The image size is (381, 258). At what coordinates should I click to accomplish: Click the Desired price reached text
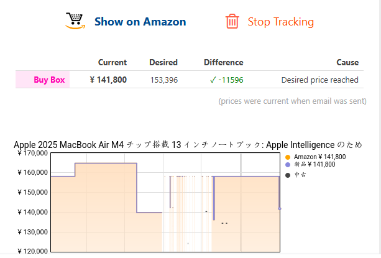319,80
